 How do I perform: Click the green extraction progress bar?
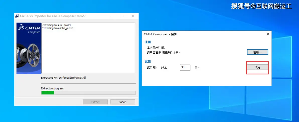coord(89,93)
